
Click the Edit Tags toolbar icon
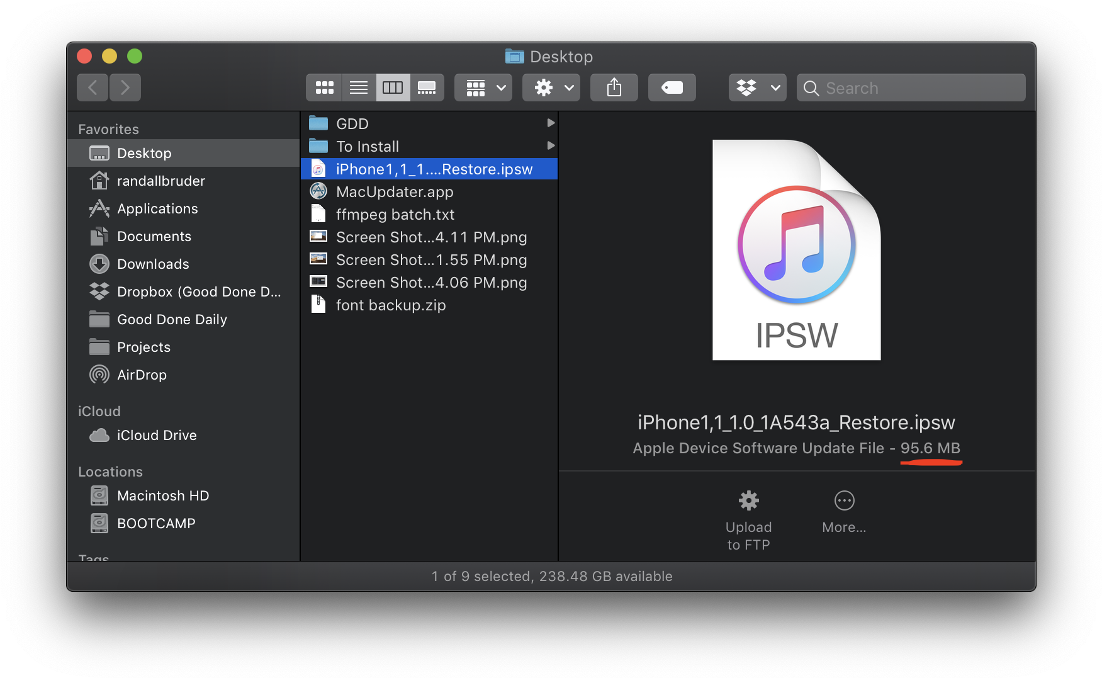coord(672,88)
